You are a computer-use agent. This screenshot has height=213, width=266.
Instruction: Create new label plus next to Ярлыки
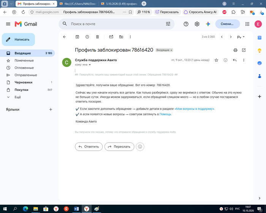click(51, 110)
